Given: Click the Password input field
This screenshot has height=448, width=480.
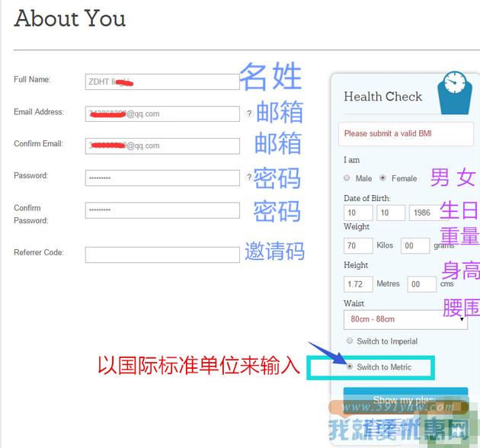Looking at the screenshot, I should click(x=162, y=178).
